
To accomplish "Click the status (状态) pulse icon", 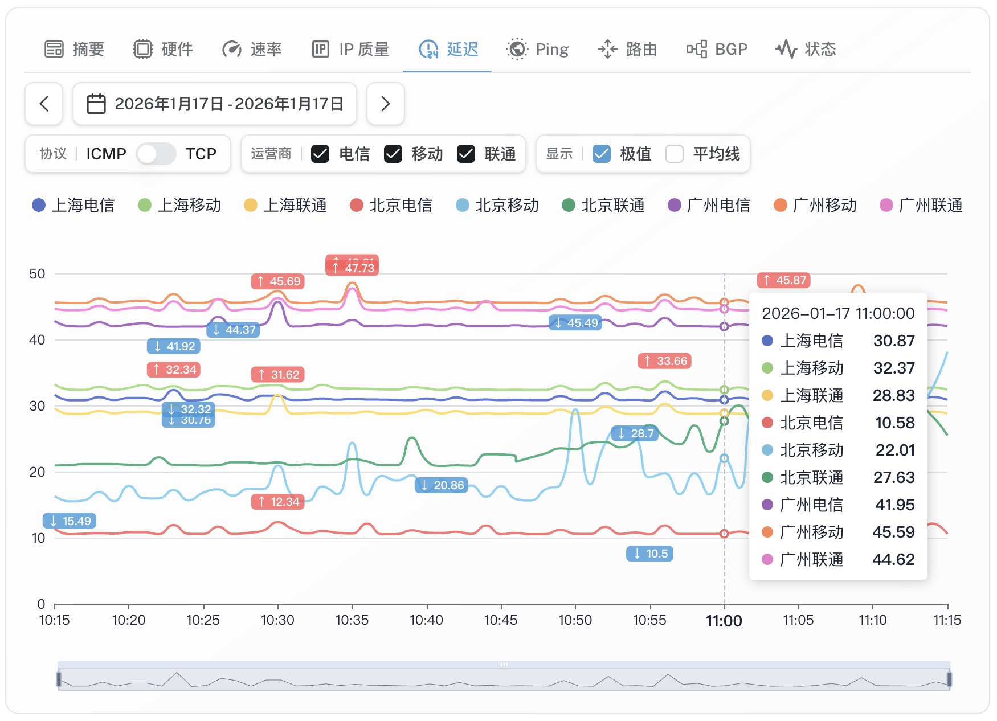I will pos(786,50).
